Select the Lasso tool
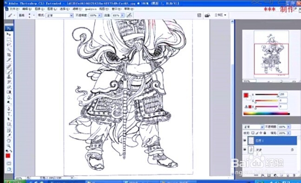The image size is (301, 183). click(x=9, y=44)
